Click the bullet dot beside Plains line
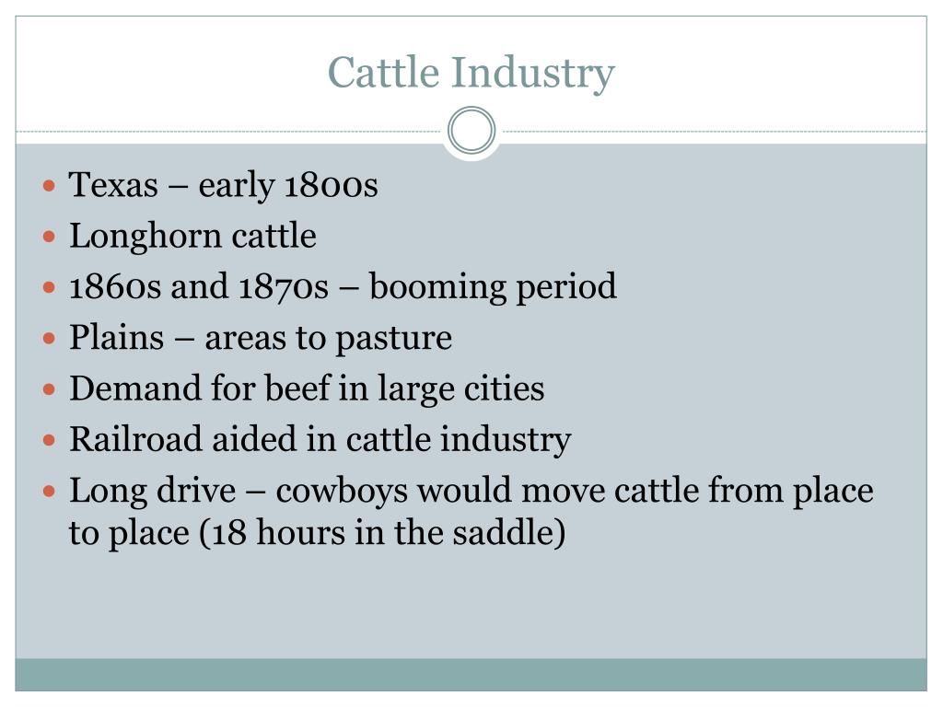943x707 pixels. pyautogui.click(x=50, y=339)
